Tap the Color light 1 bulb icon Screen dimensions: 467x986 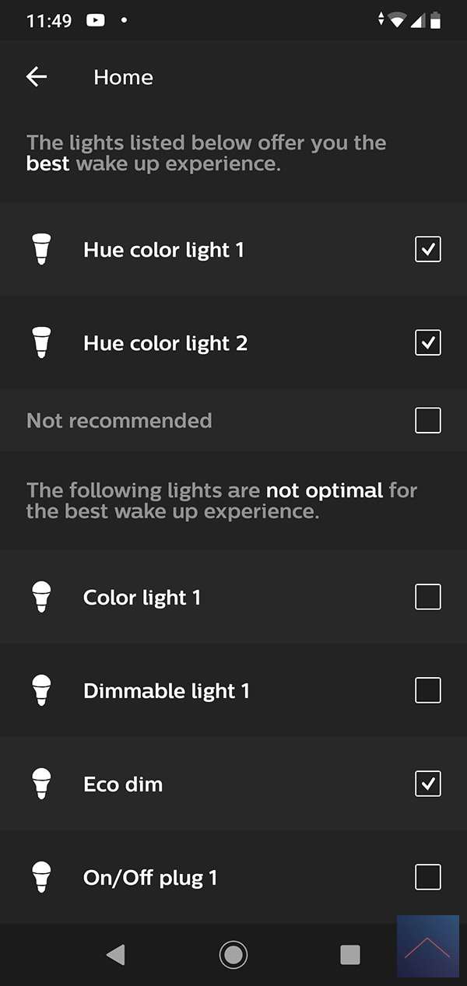pos(42,598)
